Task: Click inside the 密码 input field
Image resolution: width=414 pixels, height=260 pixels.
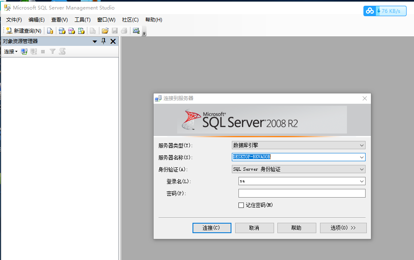Action: tap(302, 193)
